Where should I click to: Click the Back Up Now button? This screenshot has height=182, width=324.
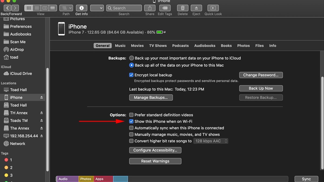pyautogui.click(x=261, y=88)
